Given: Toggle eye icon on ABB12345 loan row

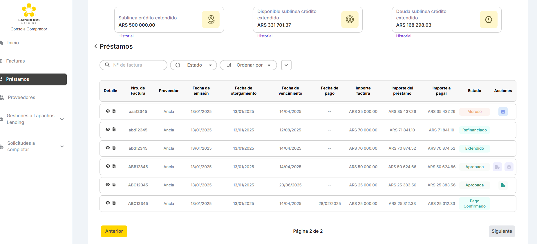Looking at the screenshot, I should pos(108,166).
